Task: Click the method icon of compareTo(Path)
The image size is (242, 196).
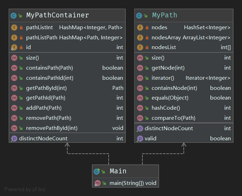Action: click(140, 118)
